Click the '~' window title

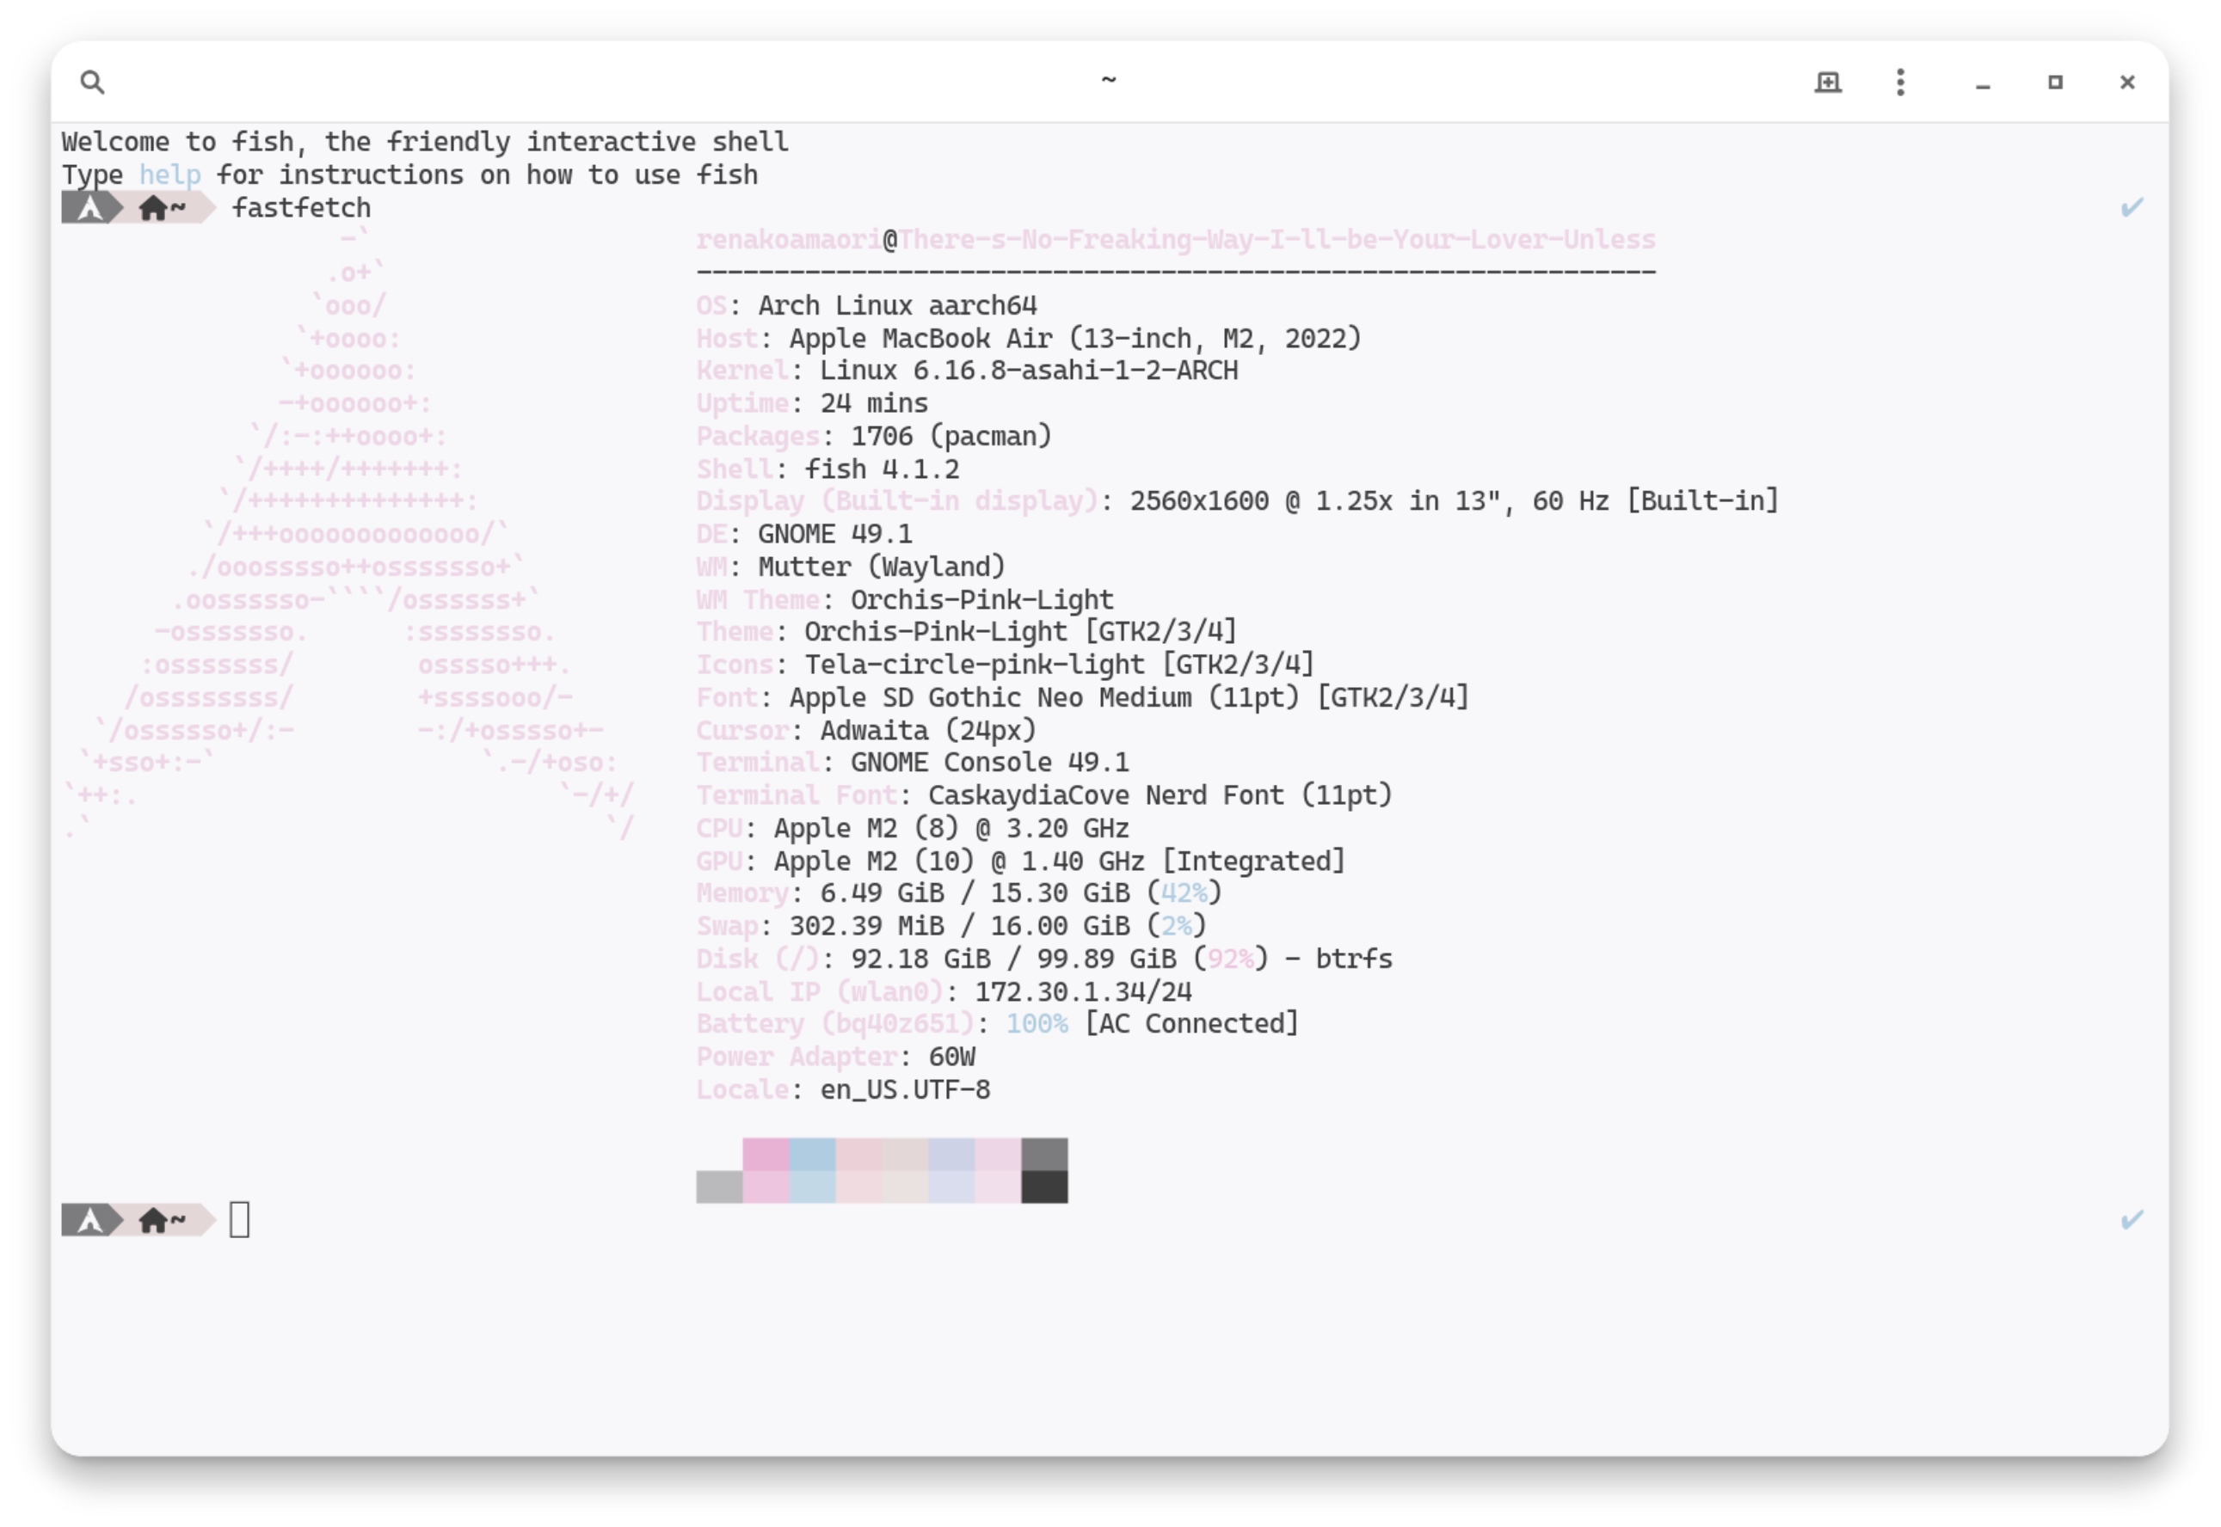tap(1108, 80)
